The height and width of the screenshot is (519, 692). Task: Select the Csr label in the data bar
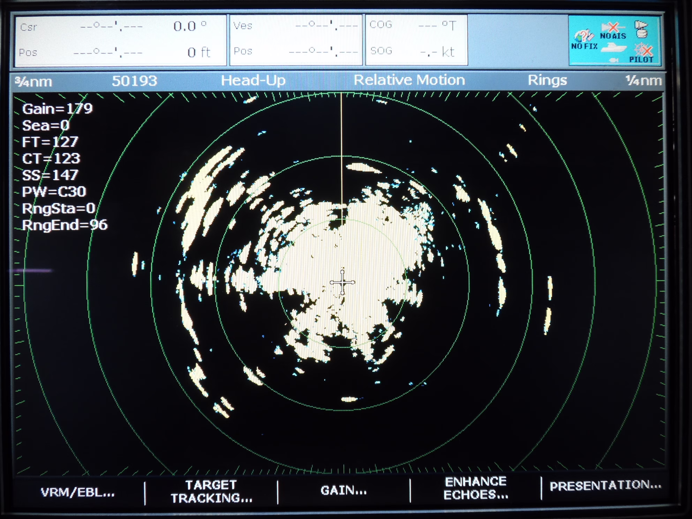coord(29,27)
